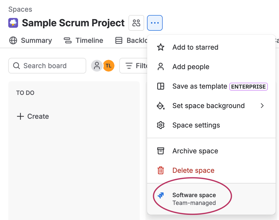Click the Sample Scrum Project avatar icon
The height and width of the screenshot is (220, 279).
coord(13,23)
